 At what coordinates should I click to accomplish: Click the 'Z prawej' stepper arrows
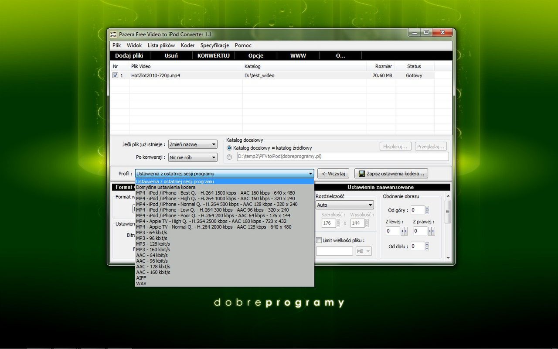click(431, 231)
